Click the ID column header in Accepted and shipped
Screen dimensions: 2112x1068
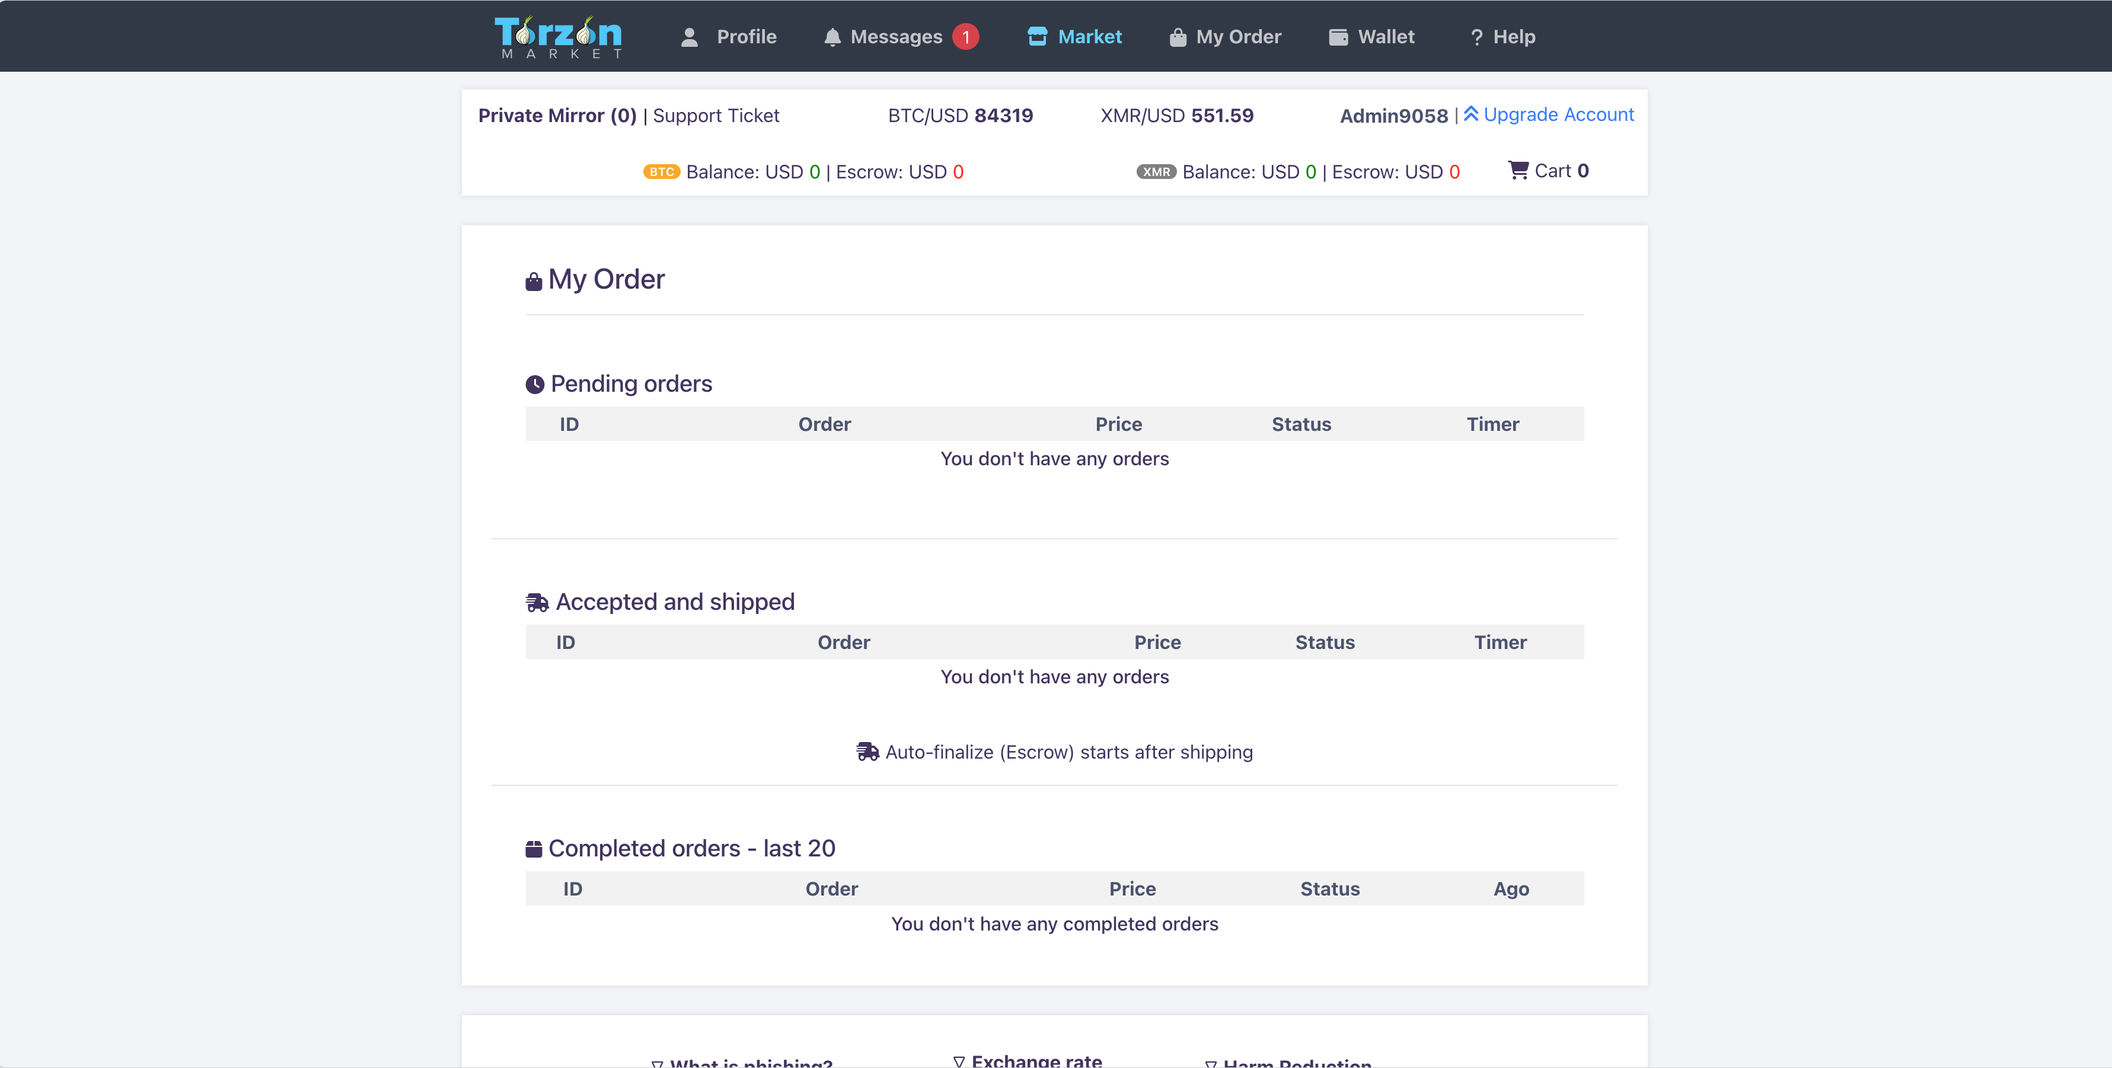566,642
